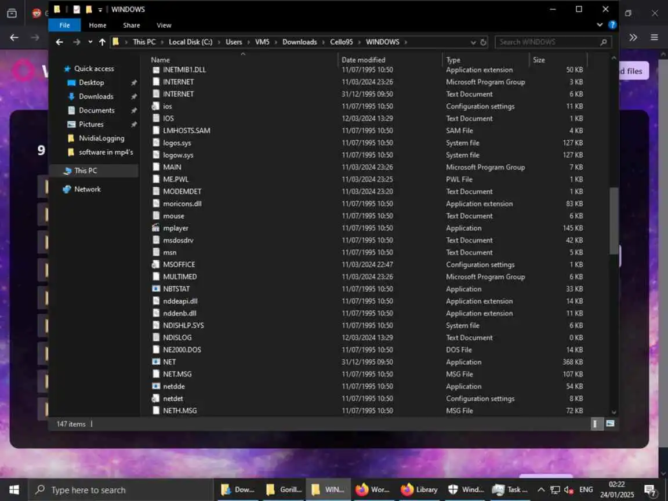Open NvidiaLogging folder in sidebar
Viewport: 668px width, 501px height.
point(101,138)
